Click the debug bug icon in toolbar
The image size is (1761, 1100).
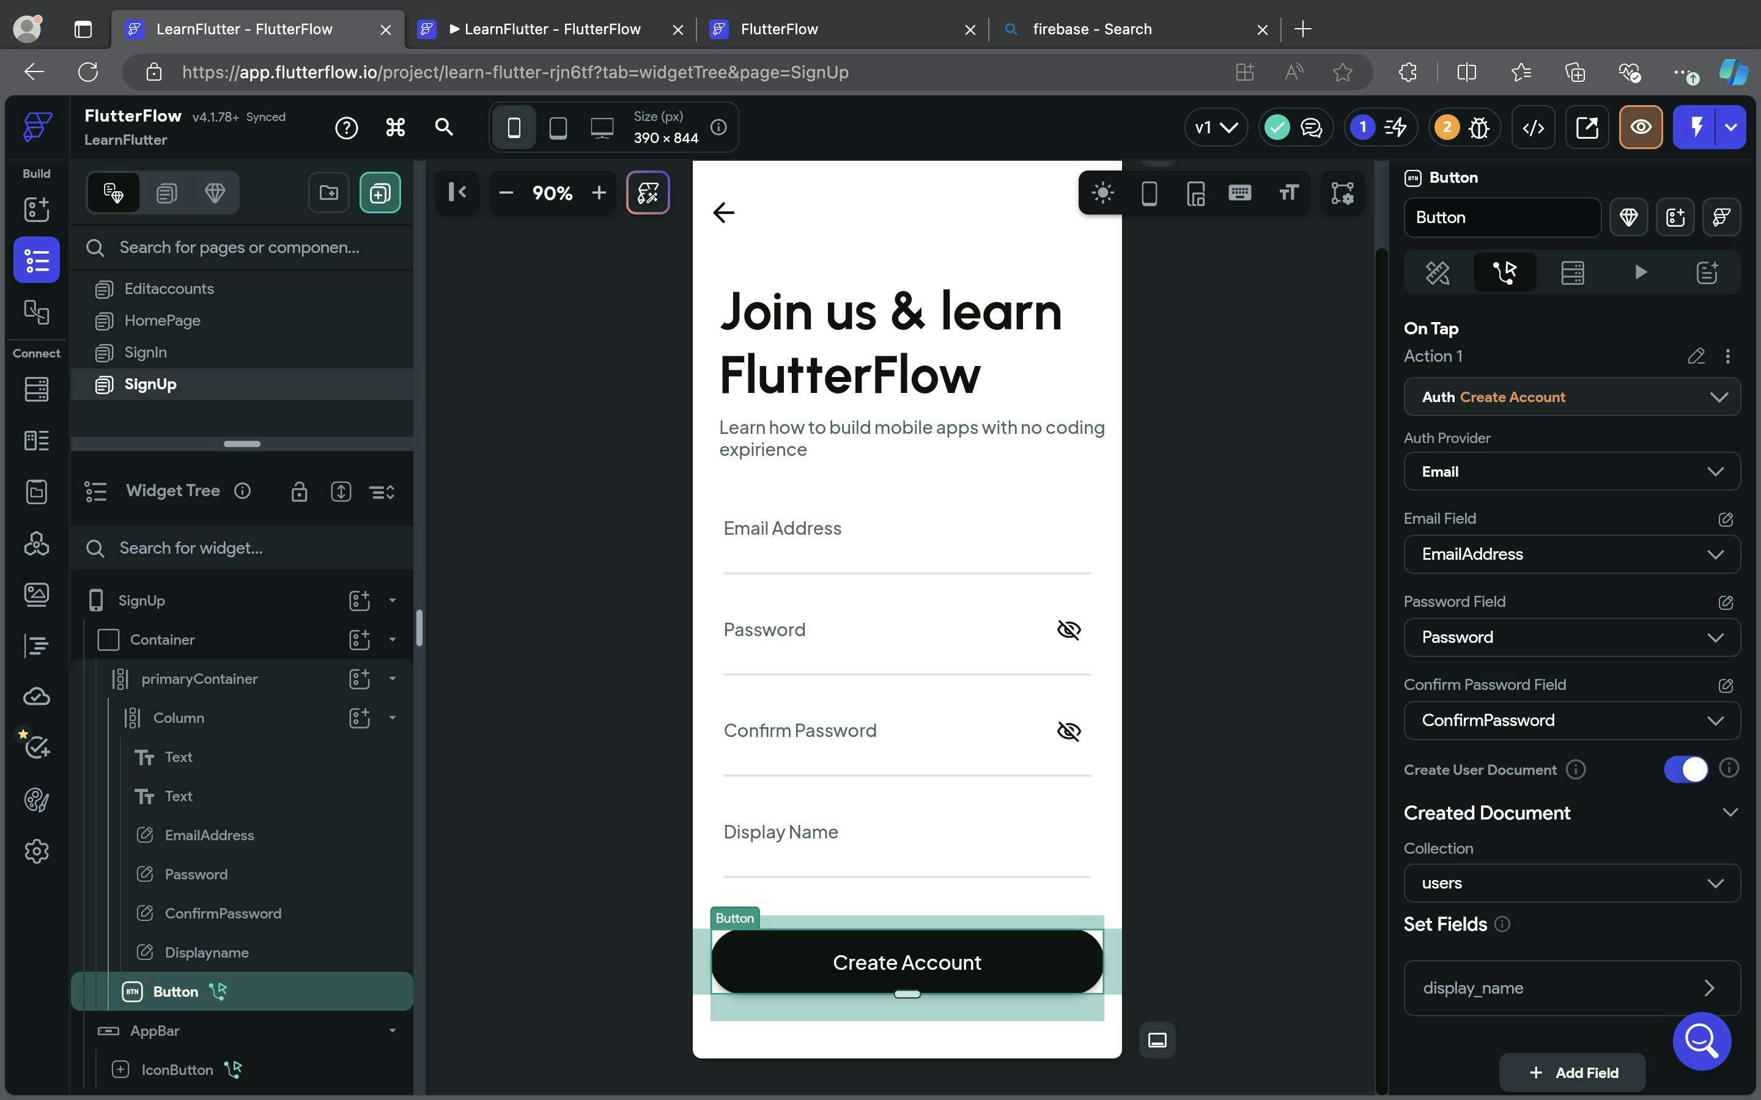(x=1479, y=127)
